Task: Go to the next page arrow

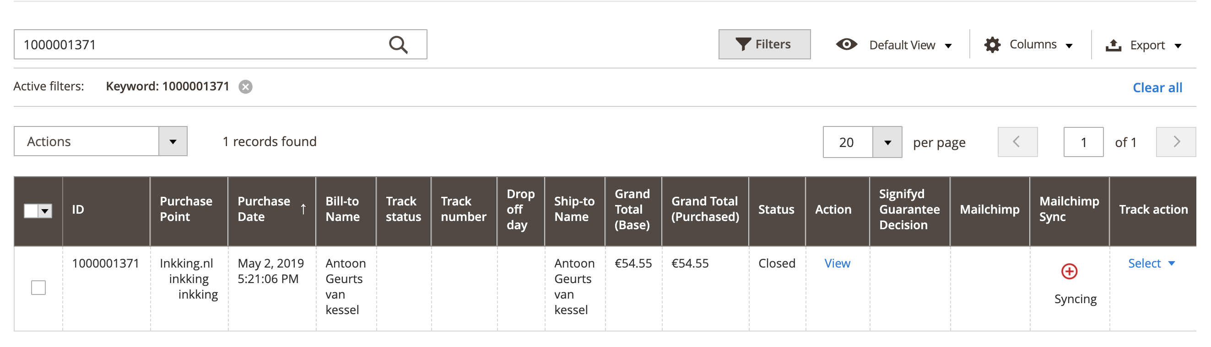Action: pyautogui.click(x=1176, y=142)
